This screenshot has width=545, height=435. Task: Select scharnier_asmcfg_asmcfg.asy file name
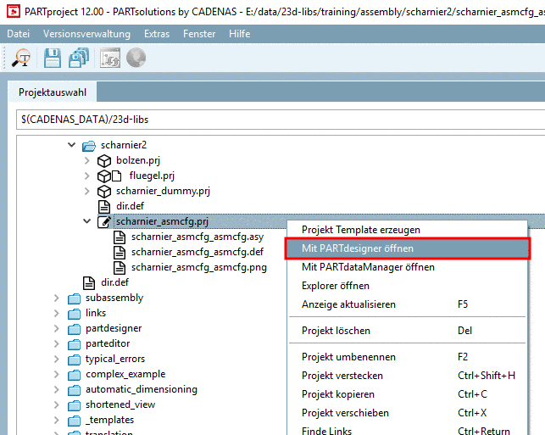pyautogui.click(x=197, y=237)
